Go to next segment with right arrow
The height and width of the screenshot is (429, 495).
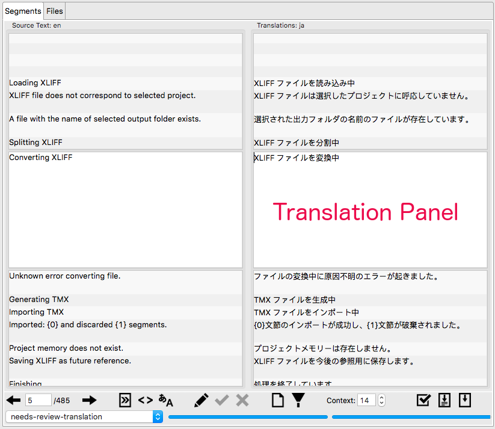[90, 400]
